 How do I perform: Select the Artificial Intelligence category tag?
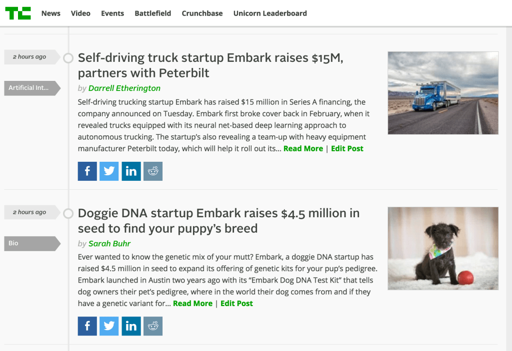[x=30, y=88]
